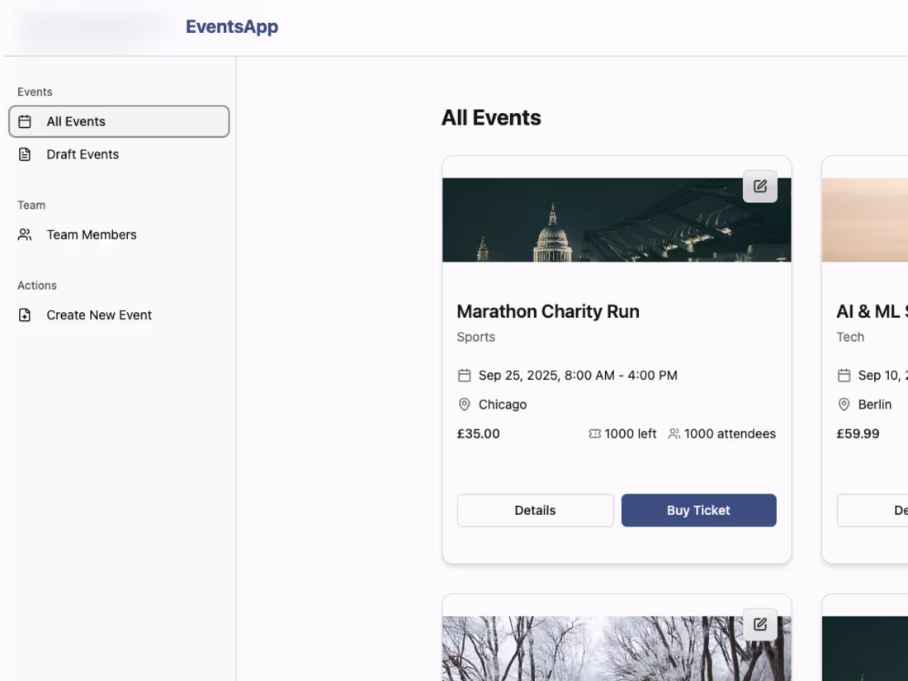The height and width of the screenshot is (681, 908).
Task: Click the document icon beside Draft Events
Action: point(26,154)
